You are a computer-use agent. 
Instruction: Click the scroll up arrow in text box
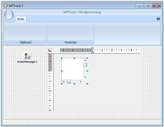coord(85,60)
